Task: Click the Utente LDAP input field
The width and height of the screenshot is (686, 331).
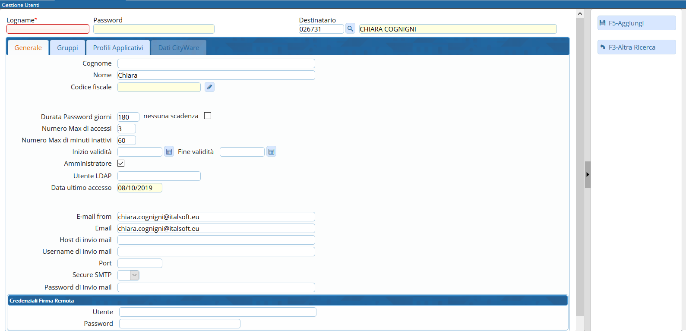Action: pyautogui.click(x=159, y=176)
